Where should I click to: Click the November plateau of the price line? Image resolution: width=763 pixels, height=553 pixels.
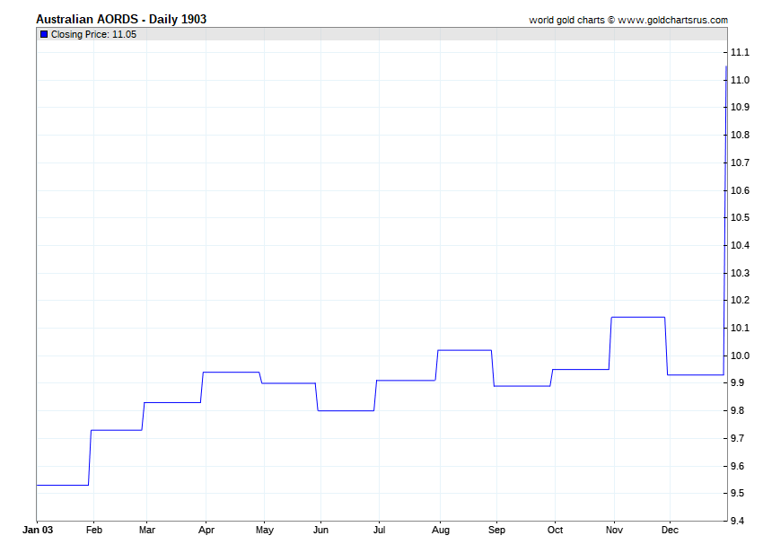click(x=637, y=317)
